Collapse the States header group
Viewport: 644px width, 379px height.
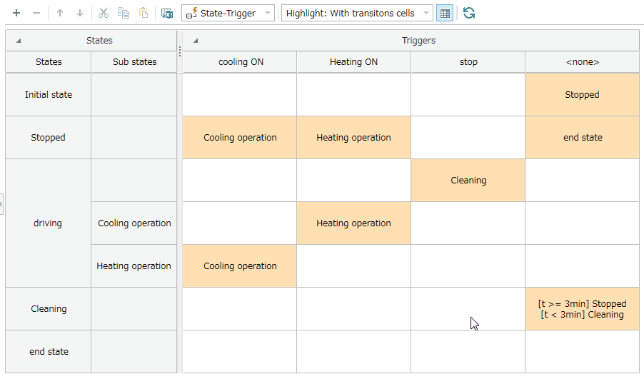(19, 41)
